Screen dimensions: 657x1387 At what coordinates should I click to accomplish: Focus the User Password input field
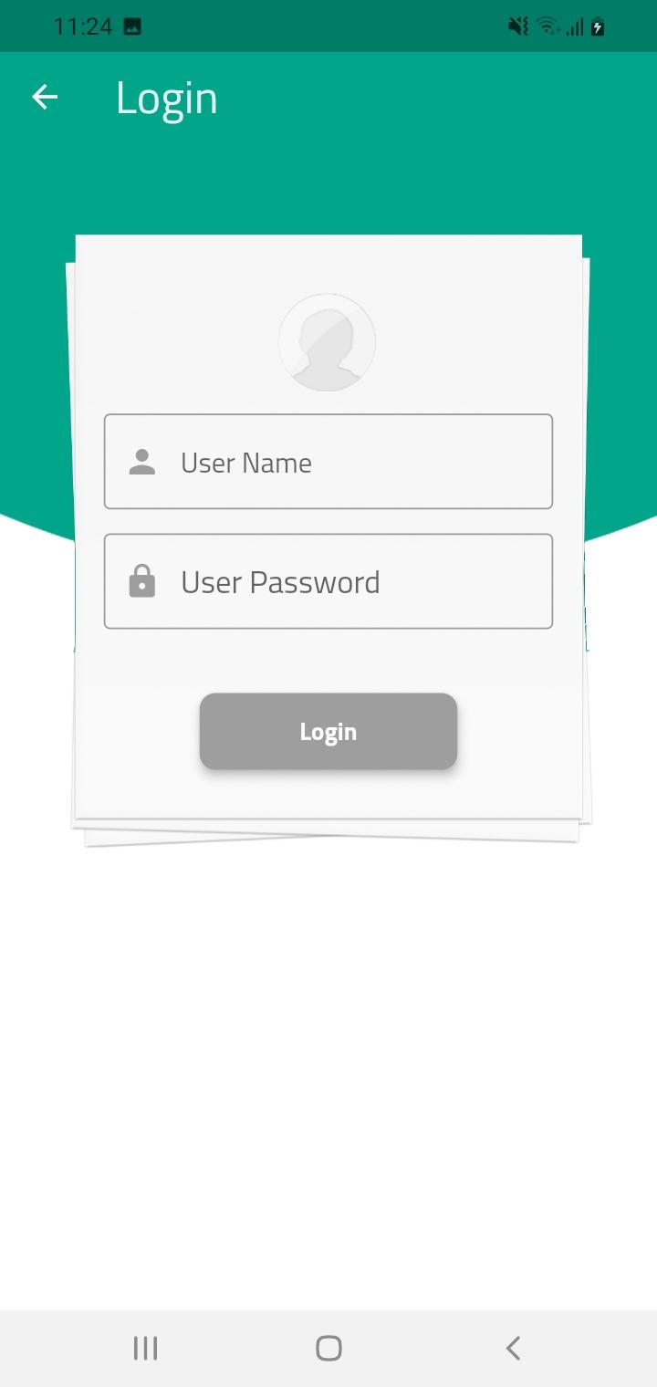tap(328, 581)
